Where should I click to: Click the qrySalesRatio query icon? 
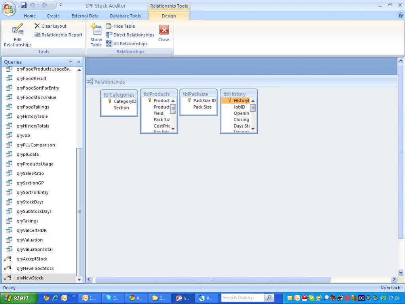(x=9, y=173)
